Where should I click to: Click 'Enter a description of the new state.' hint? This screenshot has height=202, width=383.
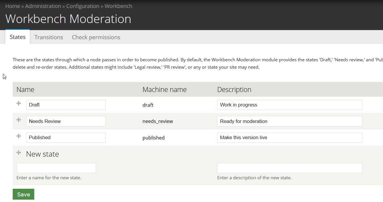(x=254, y=178)
